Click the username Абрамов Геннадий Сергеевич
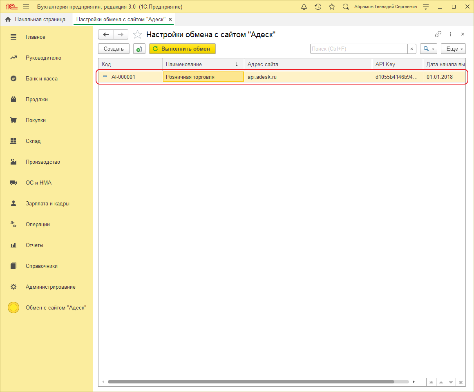This screenshot has height=392, width=474. click(386, 7)
